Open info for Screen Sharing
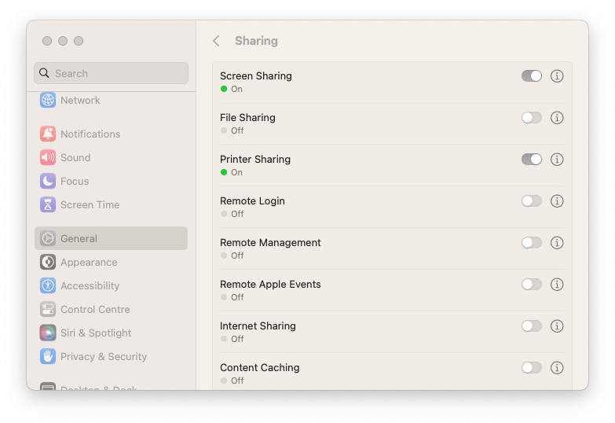Screen dimensions: 615x423 click(557, 75)
